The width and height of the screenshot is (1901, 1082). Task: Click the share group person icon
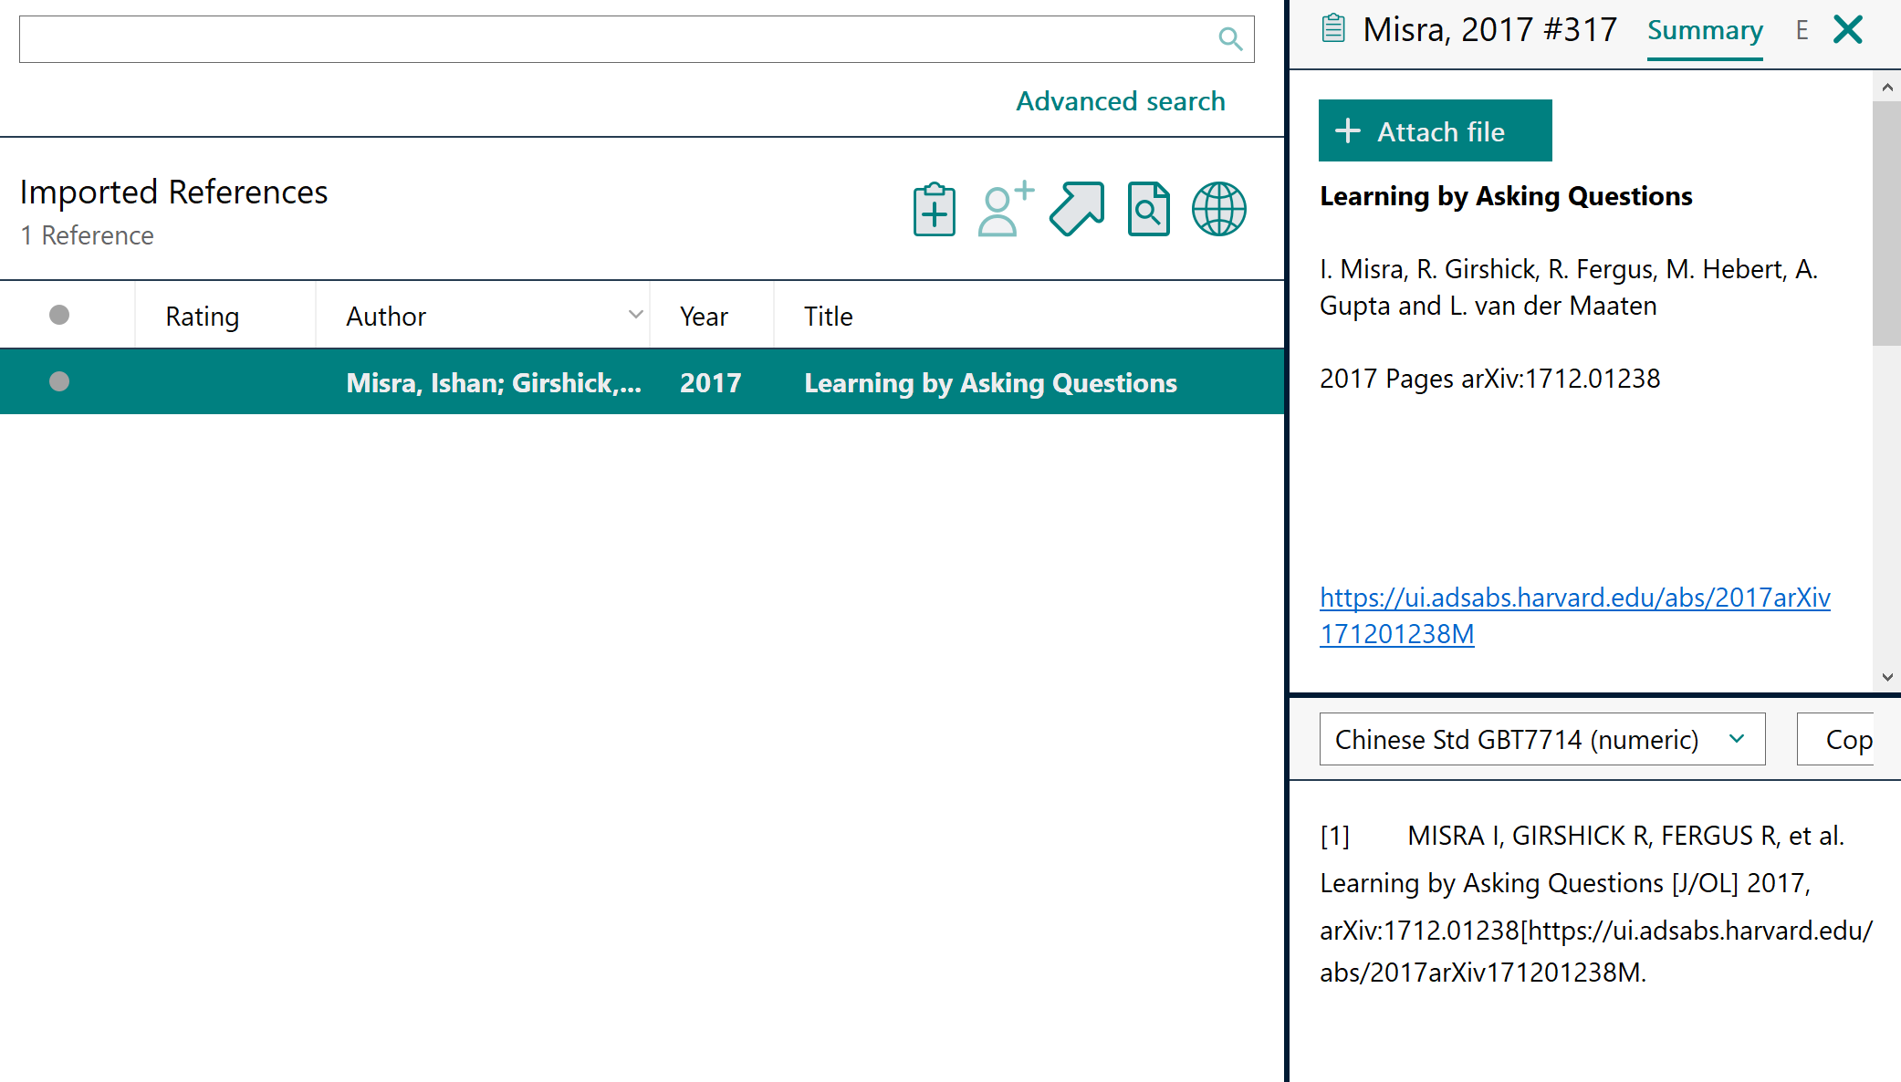click(1005, 210)
